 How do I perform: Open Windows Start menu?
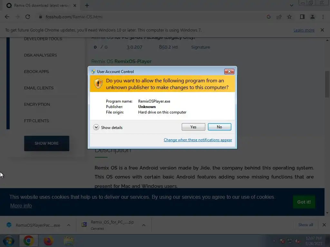[8, 241]
